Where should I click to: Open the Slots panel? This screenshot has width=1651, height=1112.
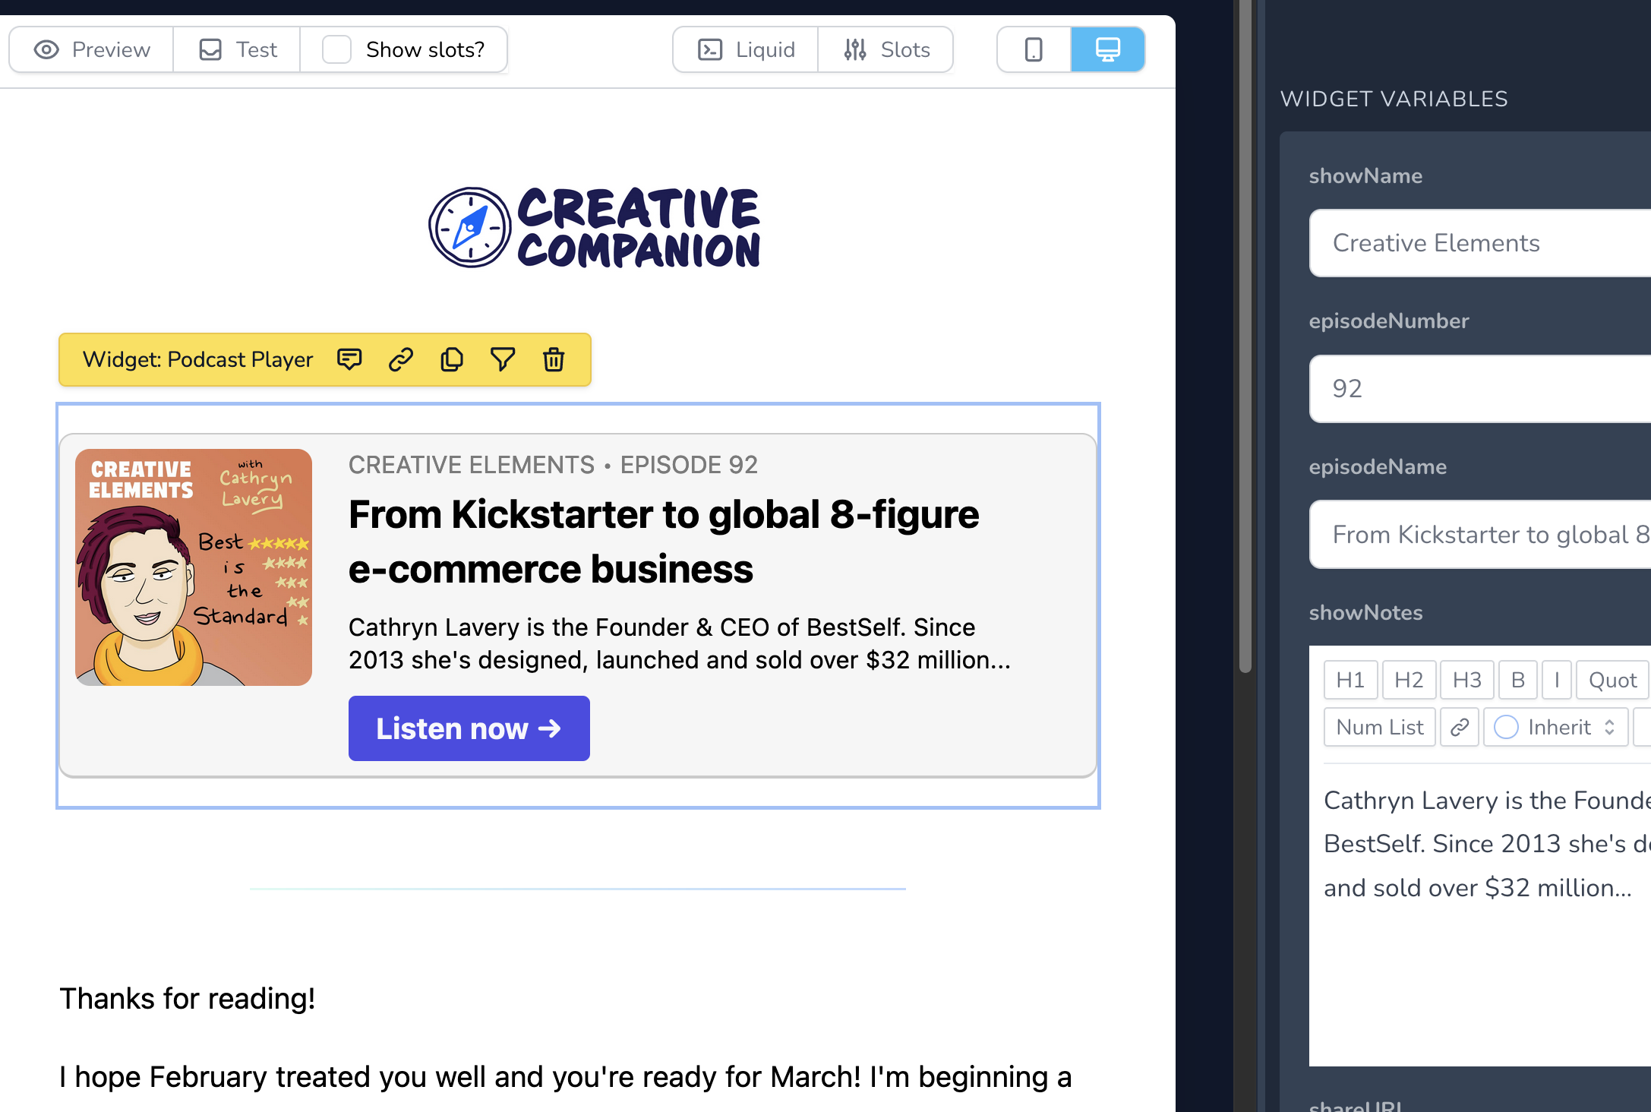coord(886,50)
